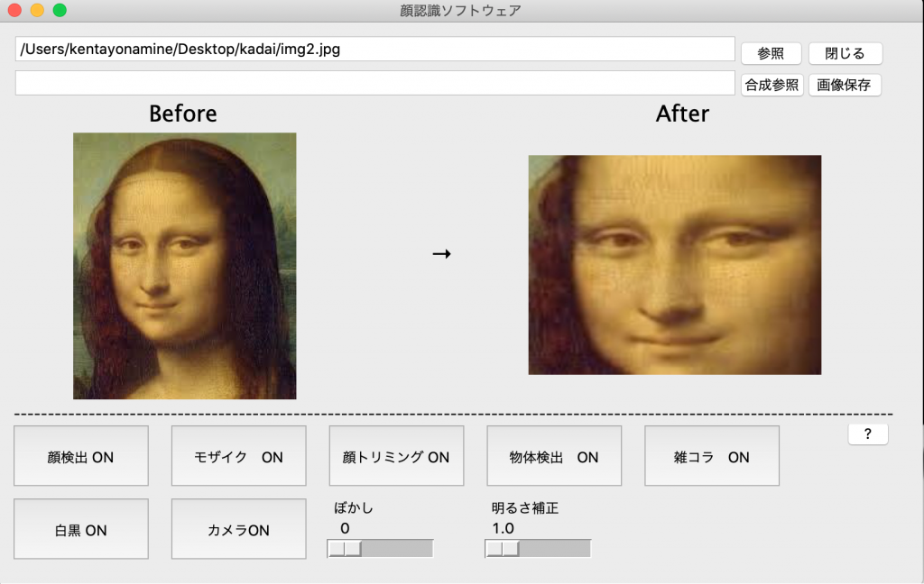Click the window title 顔認識ソフトウェア
This screenshot has width=924, height=584.
(x=460, y=11)
